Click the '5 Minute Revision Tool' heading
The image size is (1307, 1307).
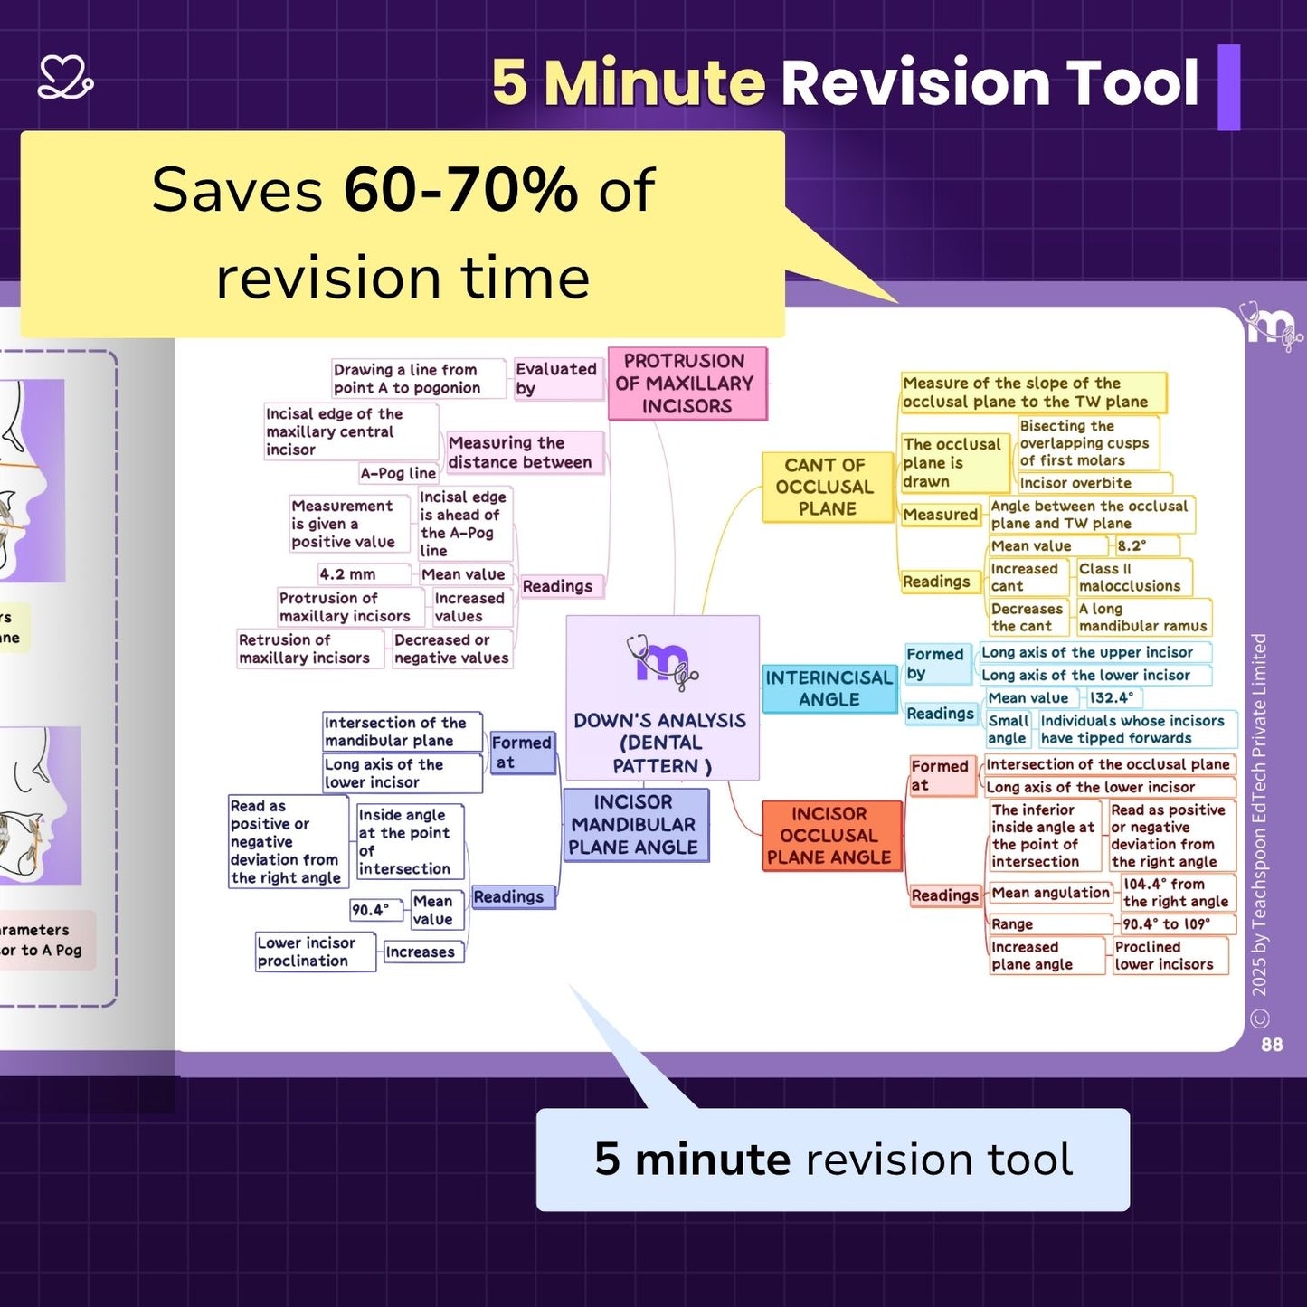[x=845, y=83]
